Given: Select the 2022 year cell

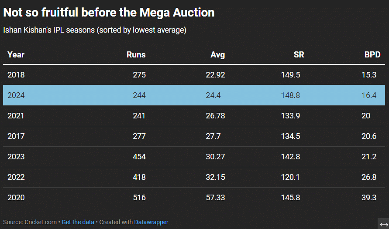Looking at the screenshot, I should [x=16, y=177].
